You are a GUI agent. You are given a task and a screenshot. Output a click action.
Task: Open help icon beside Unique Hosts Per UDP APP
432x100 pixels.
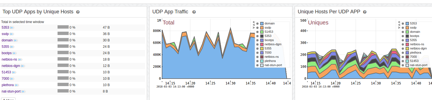[x=365, y=12]
